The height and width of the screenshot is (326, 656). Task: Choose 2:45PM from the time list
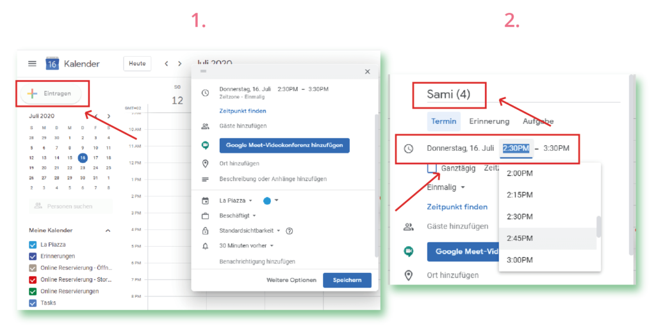coord(548,238)
